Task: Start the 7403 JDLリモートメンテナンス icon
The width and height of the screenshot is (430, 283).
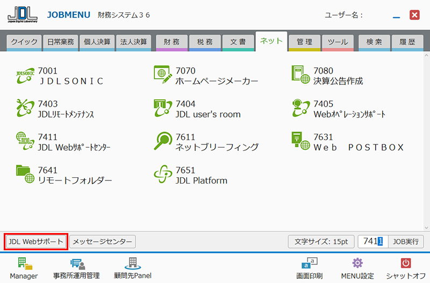Action: [25, 108]
